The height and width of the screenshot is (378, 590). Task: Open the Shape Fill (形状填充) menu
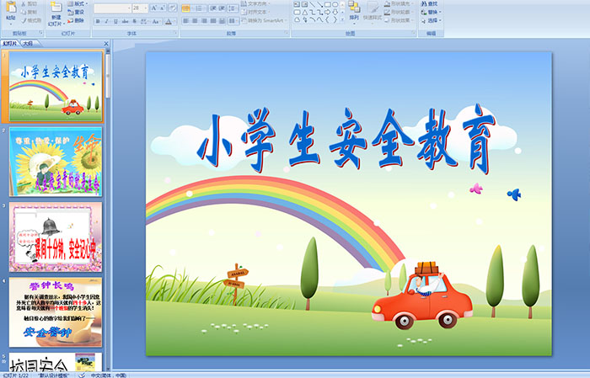[398, 3]
